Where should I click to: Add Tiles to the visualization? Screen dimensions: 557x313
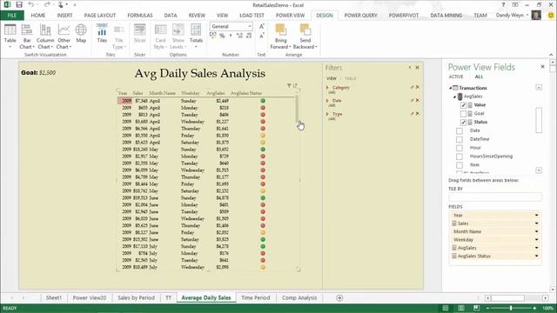(x=102, y=34)
